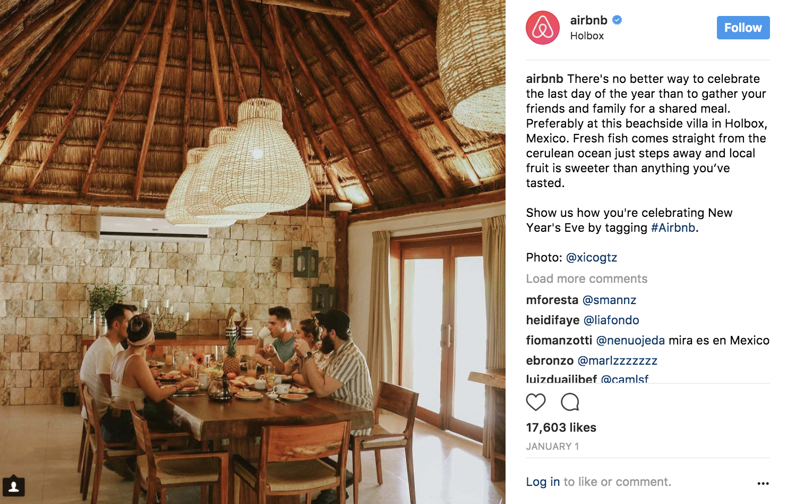Viewport: 787px width, 504px height.
Task: Click the blue verified badge
Action: [617, 20]
